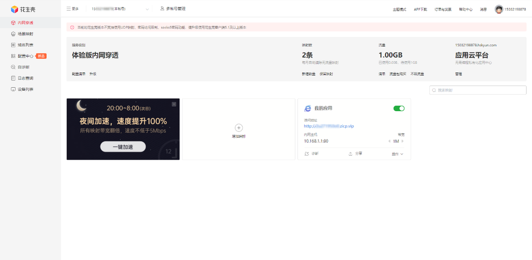Open 内网穿透 in the sidebar
This screenshot has height=260, width=532.
[25, 23]
